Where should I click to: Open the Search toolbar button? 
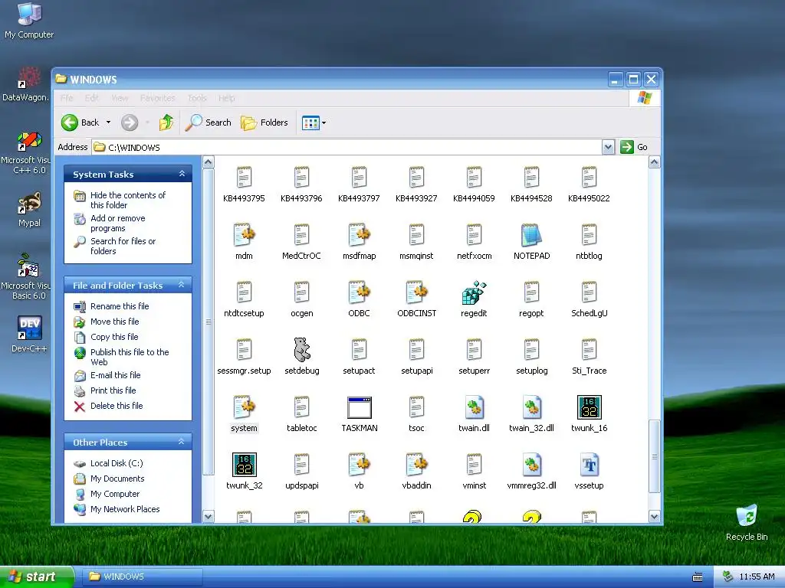[x=208, y=122]
